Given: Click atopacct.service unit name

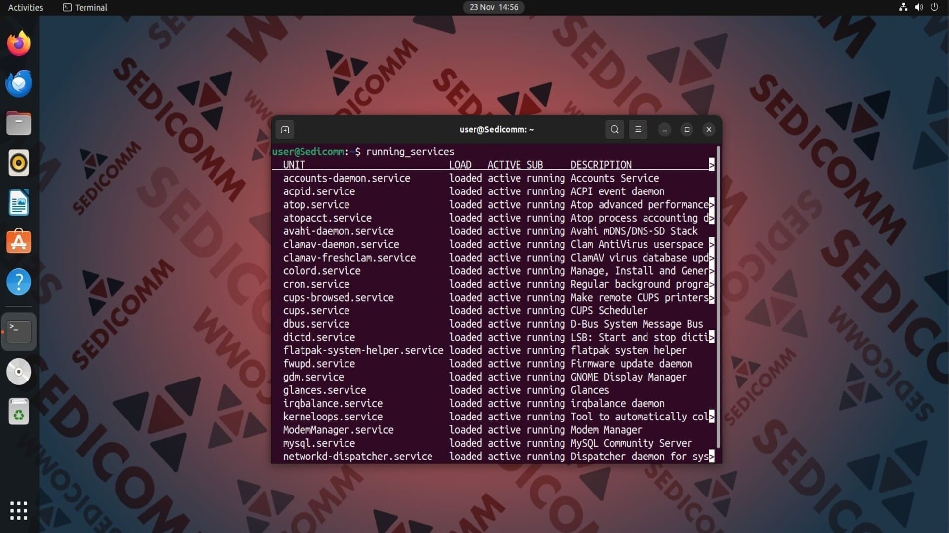Looking at the screenshot, I should tap(327, 218).
